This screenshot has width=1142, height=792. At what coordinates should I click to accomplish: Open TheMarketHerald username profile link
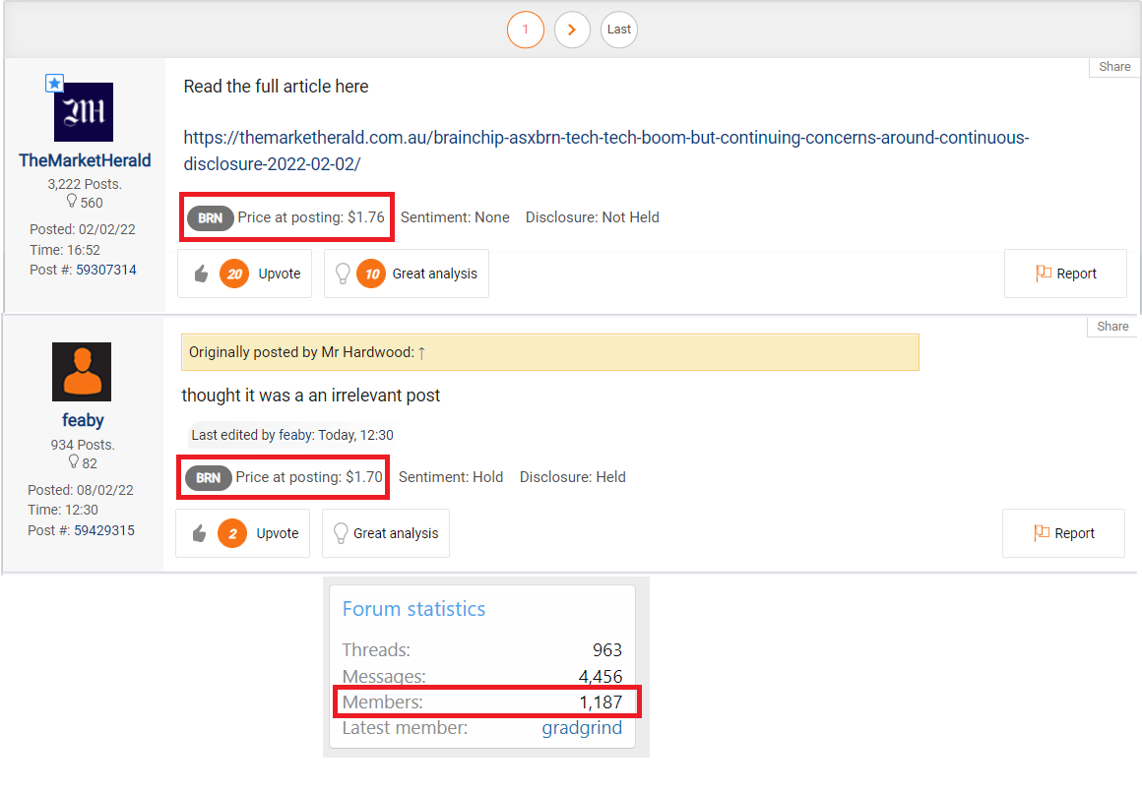click(x=85, y=160)
